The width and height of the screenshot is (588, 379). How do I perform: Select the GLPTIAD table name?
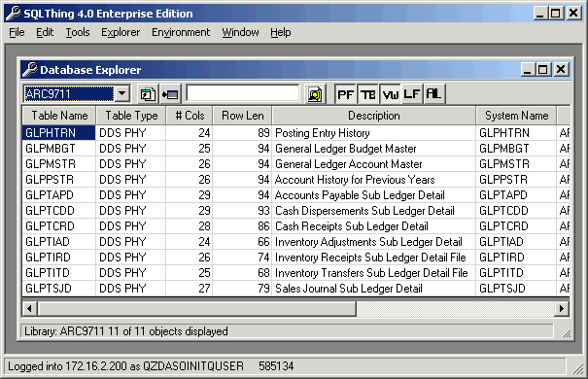(48, 242)
